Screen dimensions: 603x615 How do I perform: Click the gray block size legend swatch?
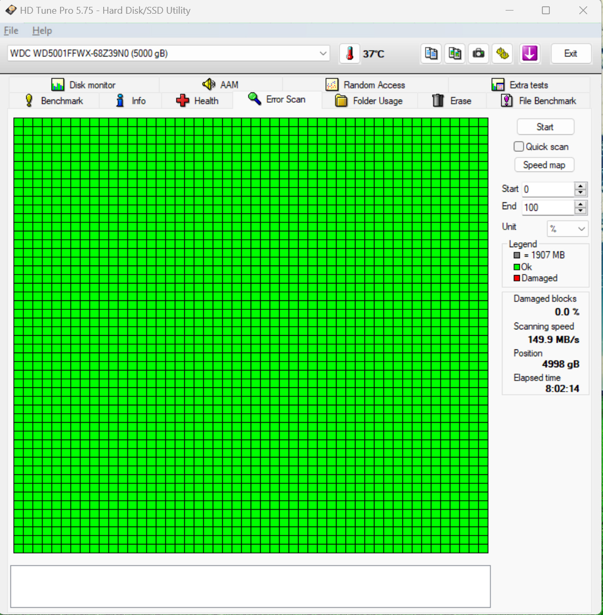point(517,256)
